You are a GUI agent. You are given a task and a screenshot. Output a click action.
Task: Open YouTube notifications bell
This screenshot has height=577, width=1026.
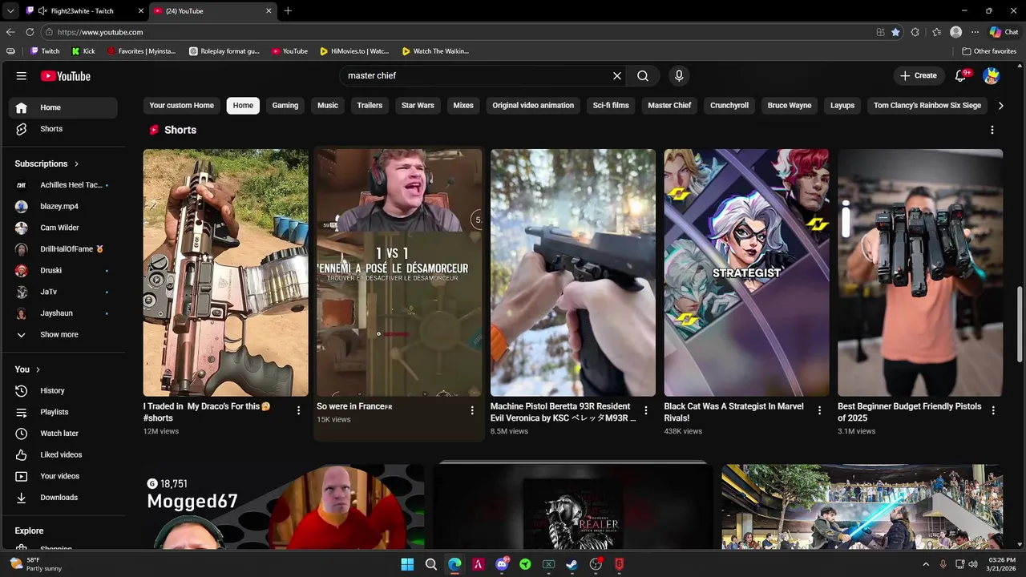[961, 75]
